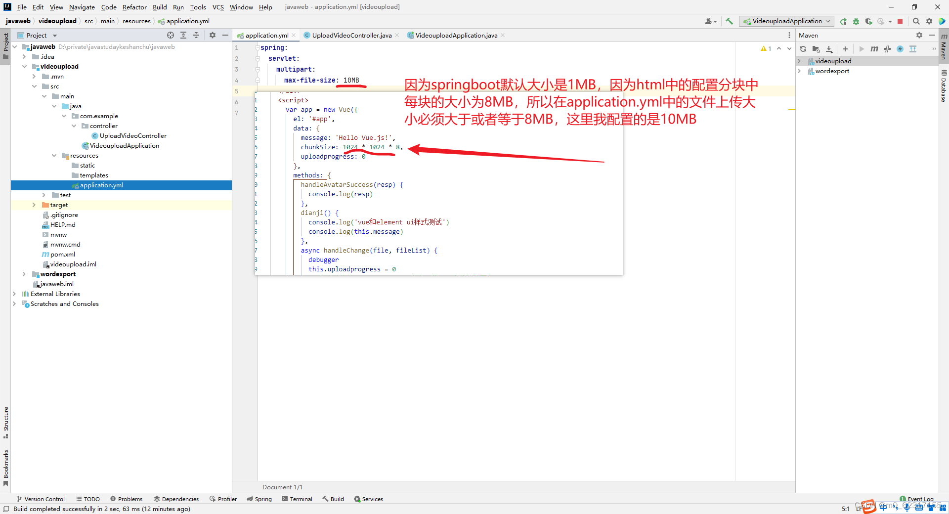Open Project panel options gear
Image resolution: width=949 pixels, height=514 pixels.
coord(213,35)
